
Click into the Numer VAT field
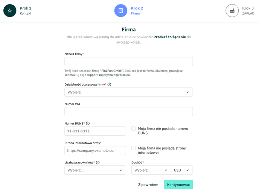coord(128,112)
